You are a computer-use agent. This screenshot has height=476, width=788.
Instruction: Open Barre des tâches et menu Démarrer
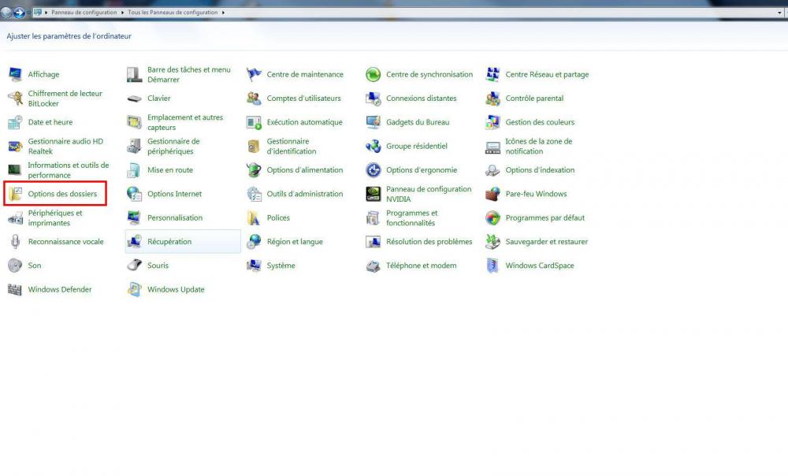pyautogui.click(x=189, y=74)
